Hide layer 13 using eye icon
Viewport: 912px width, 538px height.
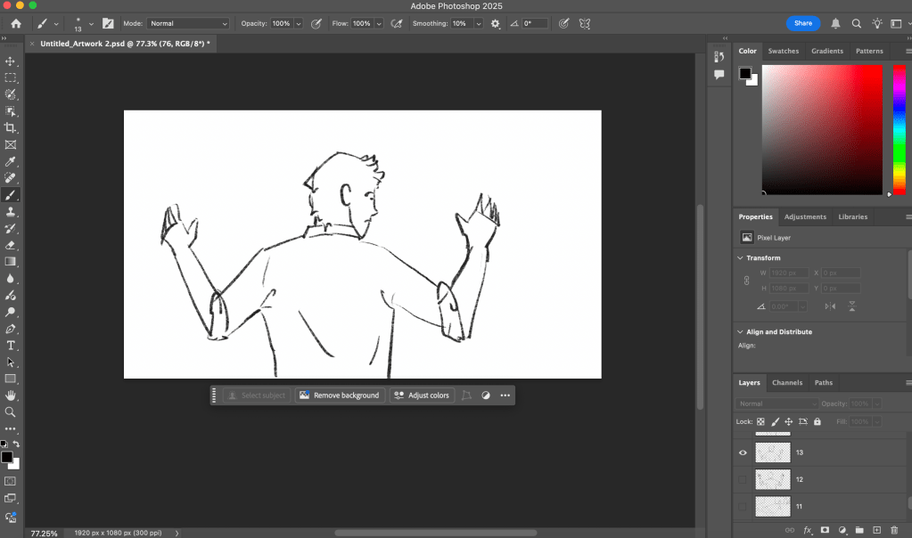pos(743,452)
